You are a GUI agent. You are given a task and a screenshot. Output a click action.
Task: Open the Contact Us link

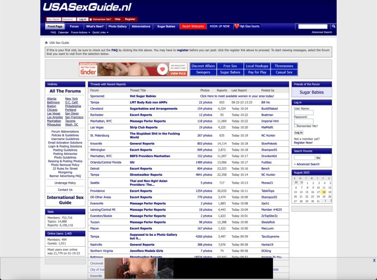click(65, 190)
